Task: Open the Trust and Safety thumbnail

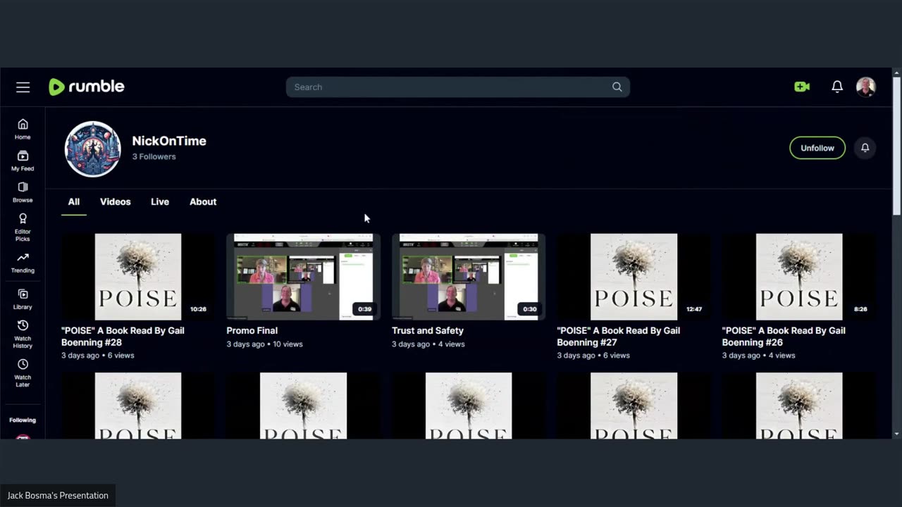Action: coord(469,277)
